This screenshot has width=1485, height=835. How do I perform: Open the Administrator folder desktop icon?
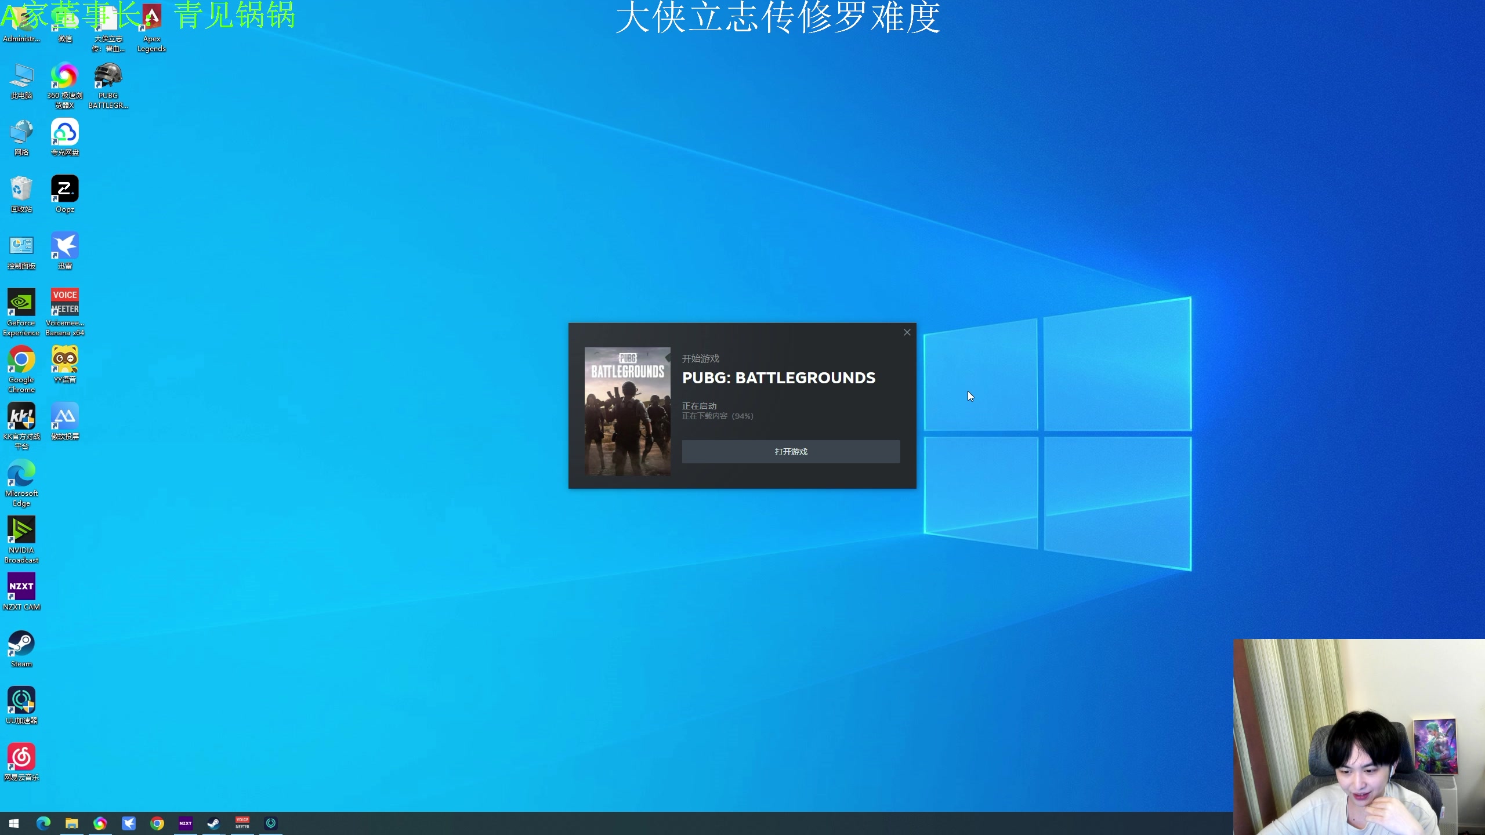point(21,23)
